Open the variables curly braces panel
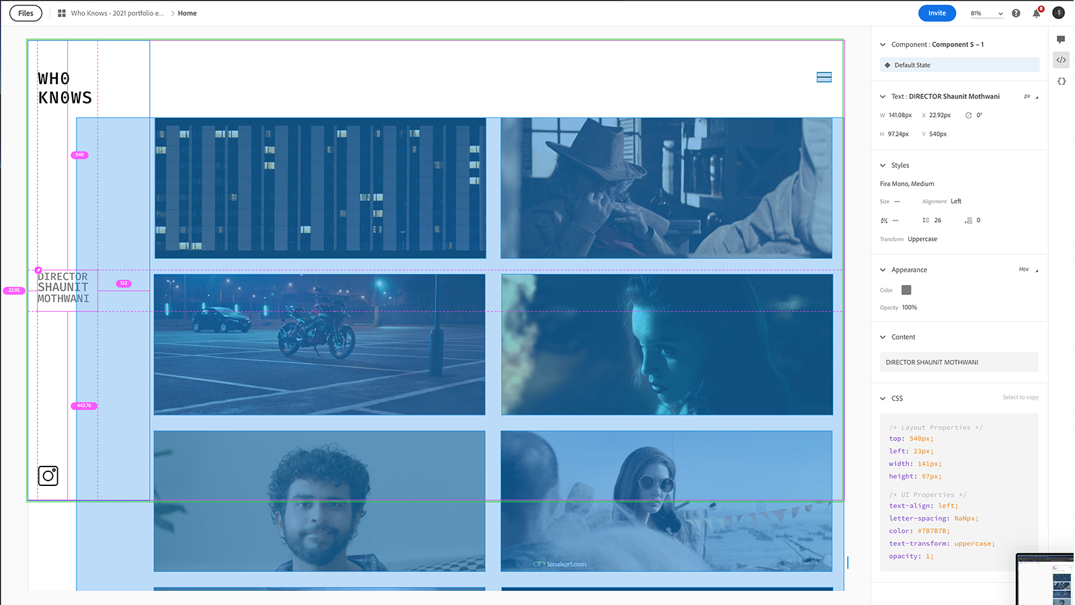Screen dimensions: 1075x605 point(1061,81)
